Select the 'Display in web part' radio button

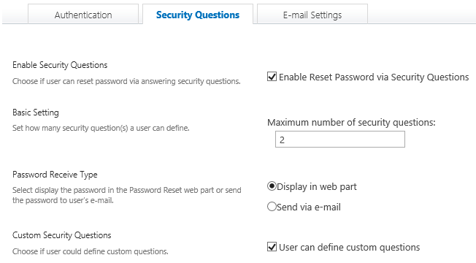(272, 186)
